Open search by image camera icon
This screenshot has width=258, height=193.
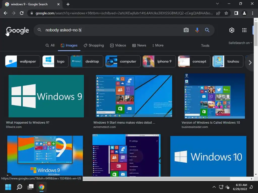click(186, 30)
